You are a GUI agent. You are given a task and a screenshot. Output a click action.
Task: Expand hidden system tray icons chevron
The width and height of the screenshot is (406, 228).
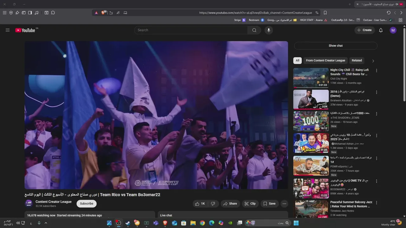(x=46, y=223)
